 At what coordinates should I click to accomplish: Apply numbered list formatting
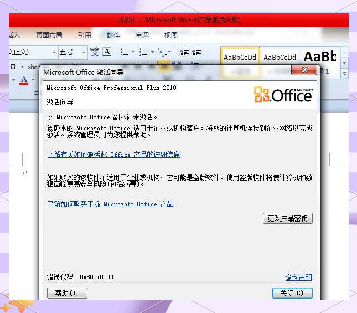tap(143, 52)
